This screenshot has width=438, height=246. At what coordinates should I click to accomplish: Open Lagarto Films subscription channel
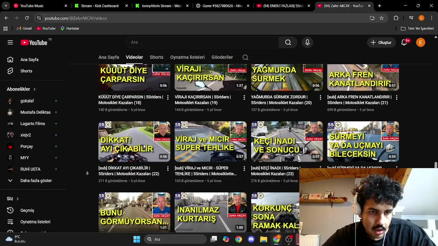pyautogui.click(x=33, y=124)
